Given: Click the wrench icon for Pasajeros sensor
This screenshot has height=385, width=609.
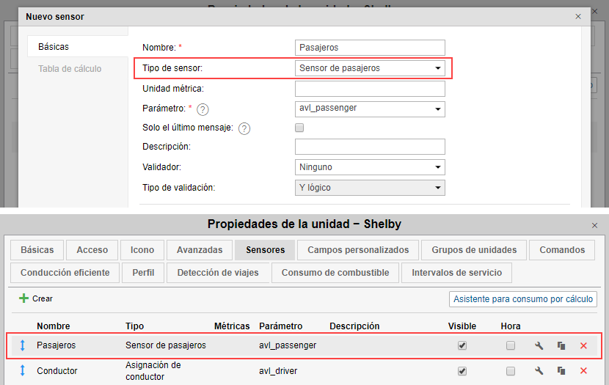Looking at the screenshot, I should click(539, 345).
